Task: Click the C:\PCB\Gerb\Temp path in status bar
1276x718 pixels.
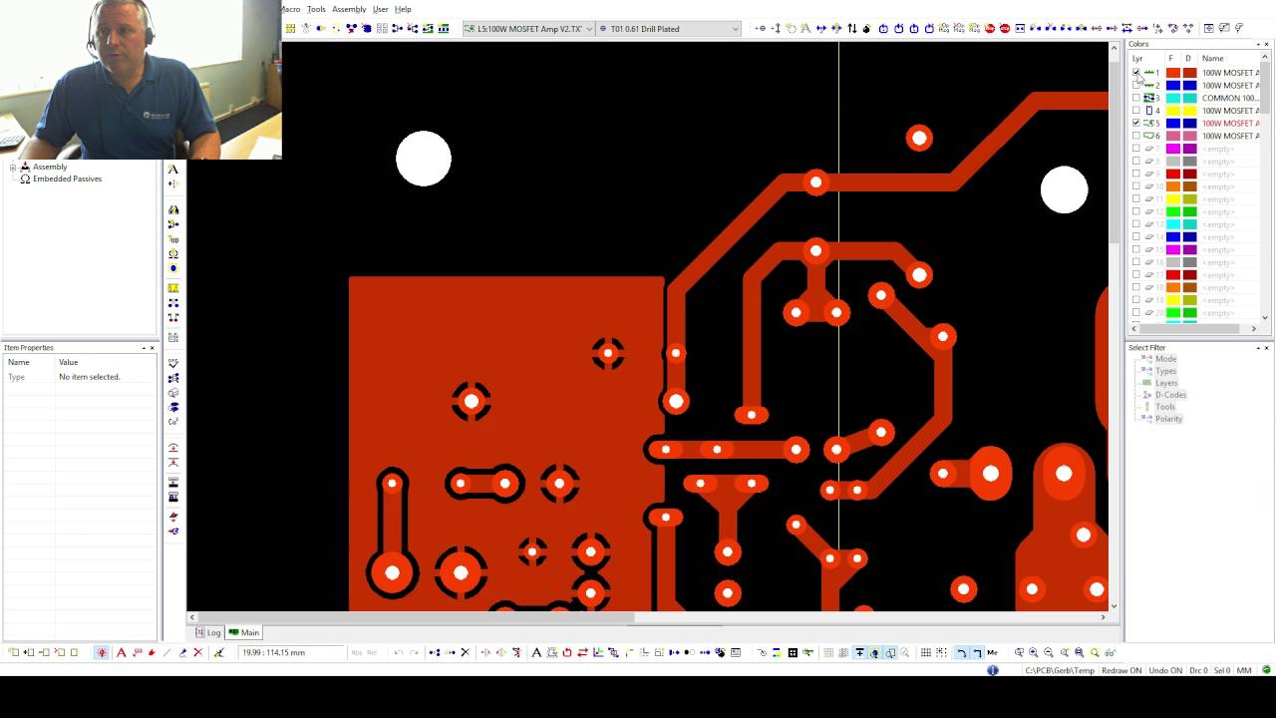Action: click(x=1060, y=670)
